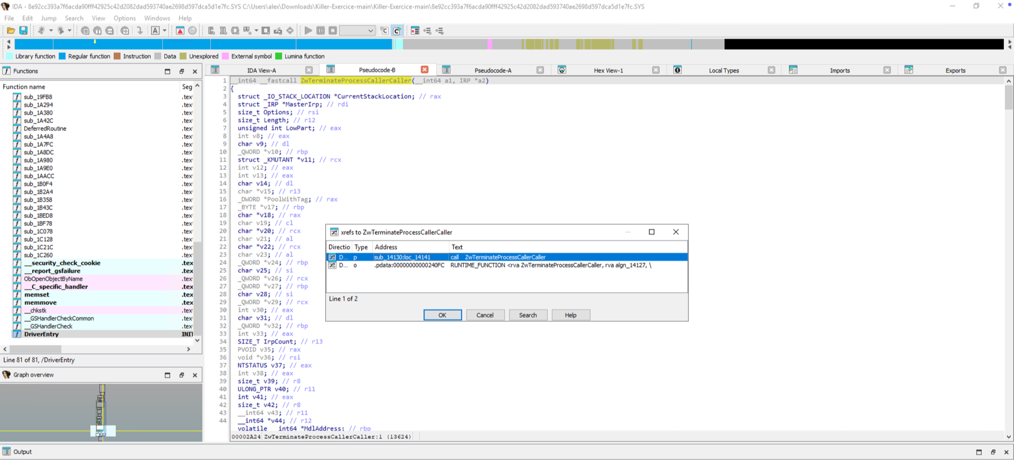The height and width of the screenshot is (460, 1014).
Task: Switch to the Exports tab
Action: (x=955, y=70)
